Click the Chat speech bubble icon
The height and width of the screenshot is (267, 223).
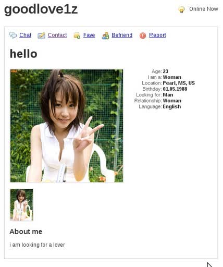[x=13, y=35]
